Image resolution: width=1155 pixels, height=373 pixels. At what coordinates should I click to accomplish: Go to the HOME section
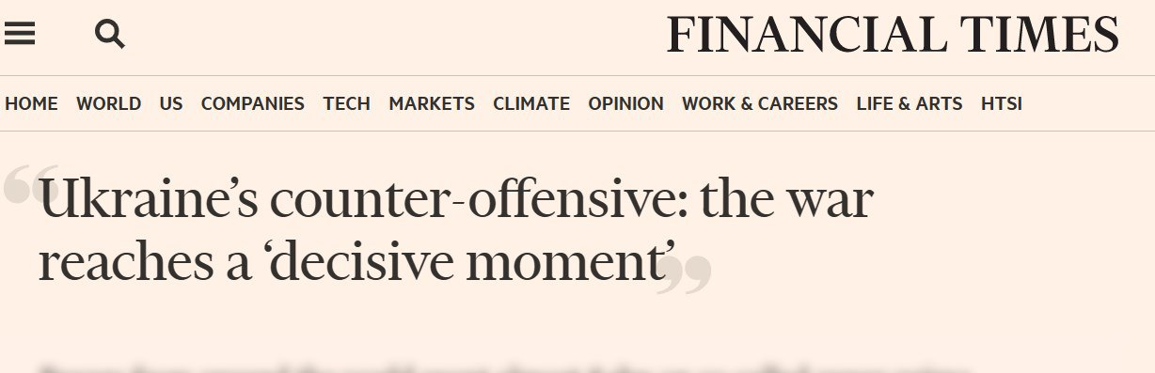tap(31, 104)
